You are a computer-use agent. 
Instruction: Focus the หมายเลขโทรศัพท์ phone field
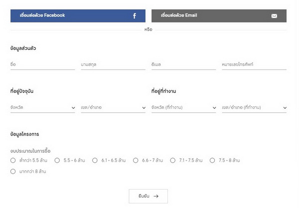[254, 64]
